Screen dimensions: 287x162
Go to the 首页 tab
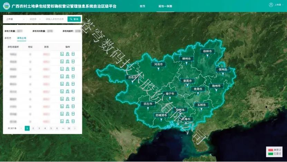pos(142,6)
